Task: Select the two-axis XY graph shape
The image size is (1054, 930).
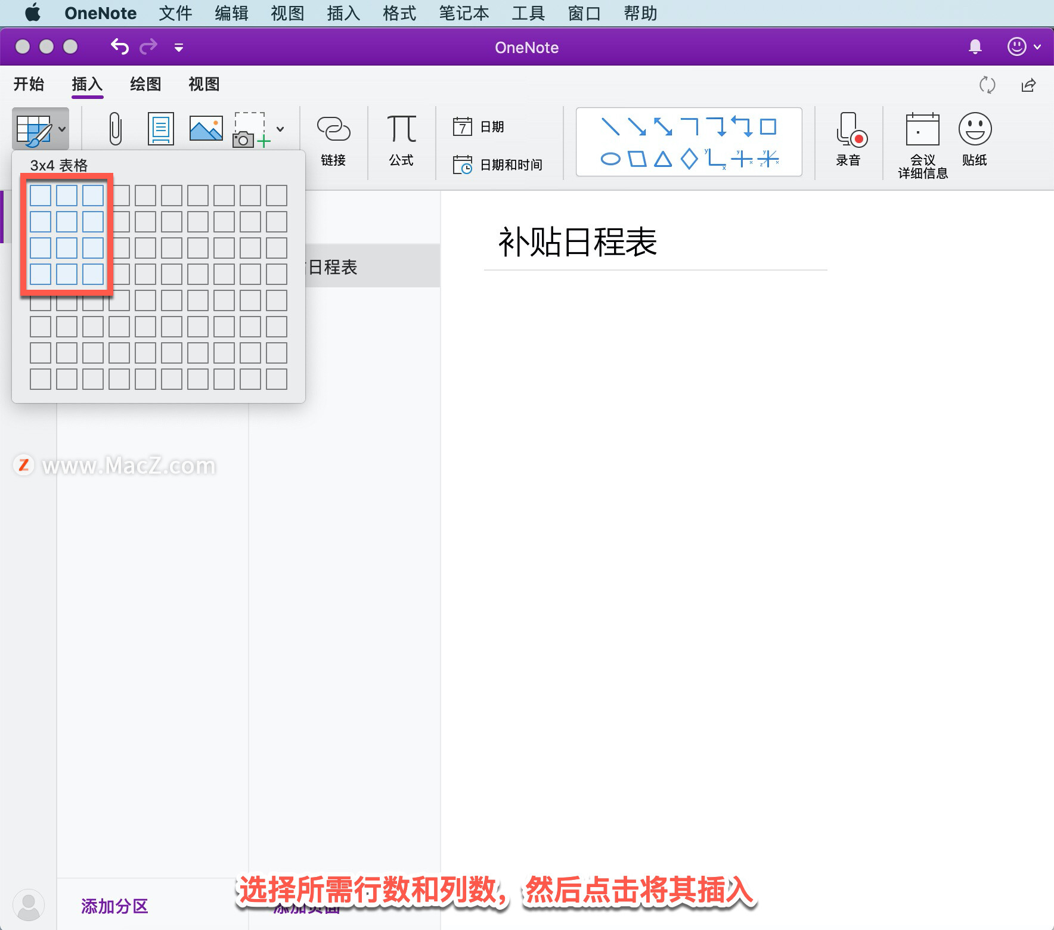Action: pyautogui.click(x=715, y=159)
